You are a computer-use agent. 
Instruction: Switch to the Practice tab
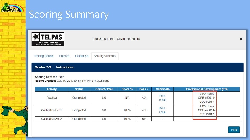[64, 56]
